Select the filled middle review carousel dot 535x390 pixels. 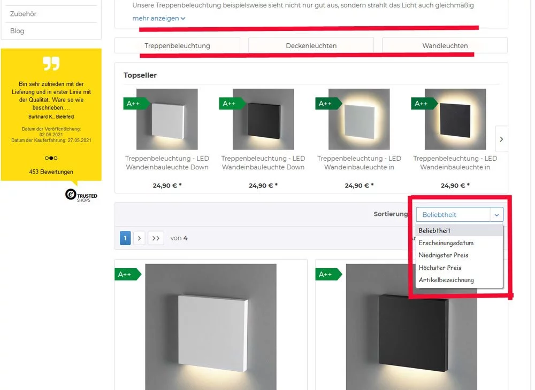point(51,158)
